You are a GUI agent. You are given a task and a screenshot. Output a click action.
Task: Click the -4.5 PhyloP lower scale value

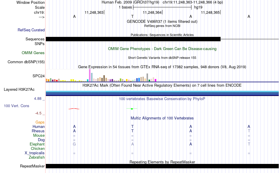[x=38, y=113]
